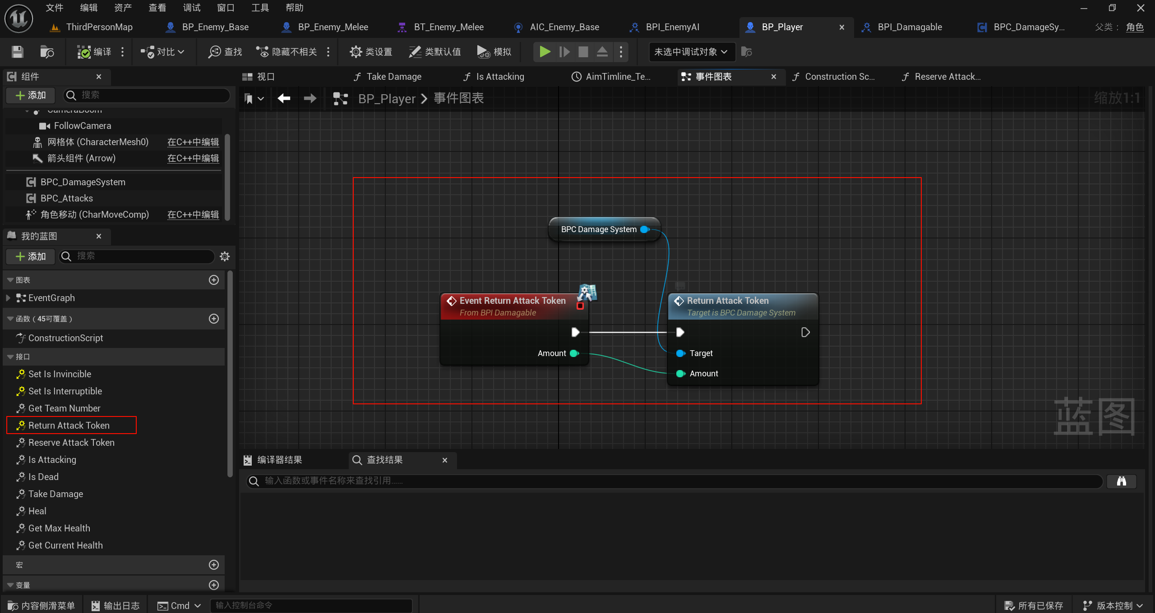Switch to the BPI_Damagable tab
Image resolution: width=1155 pixels, height=613 pixels.
point(909,27)
